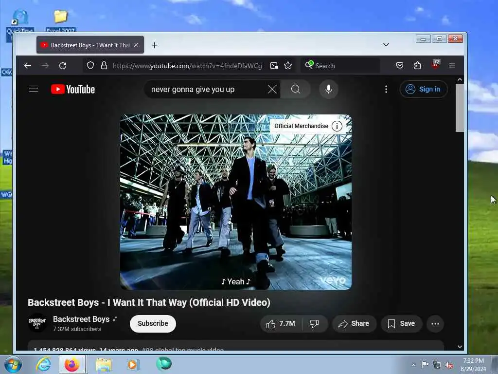Open Windows Explorer folder taskbar icon
The width and height of the screenshot is (498, 374).
104,365
